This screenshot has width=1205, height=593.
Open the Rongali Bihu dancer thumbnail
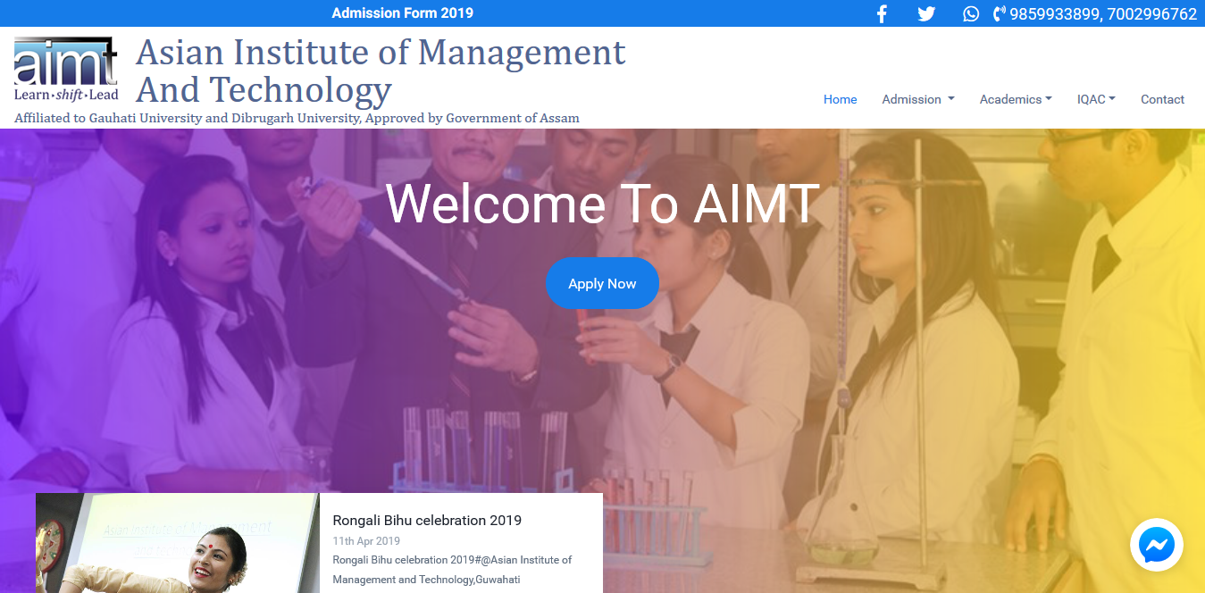(x=178, y=543)
